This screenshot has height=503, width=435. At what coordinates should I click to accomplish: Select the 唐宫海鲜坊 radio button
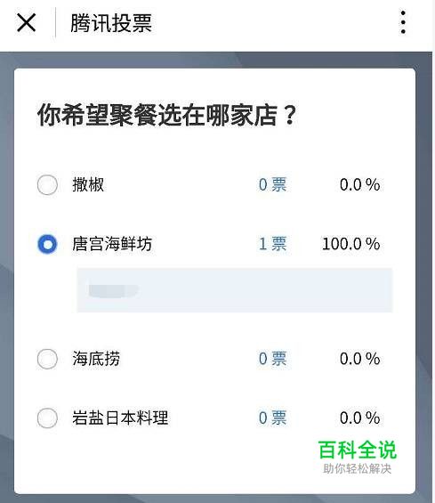coord(47,244)
